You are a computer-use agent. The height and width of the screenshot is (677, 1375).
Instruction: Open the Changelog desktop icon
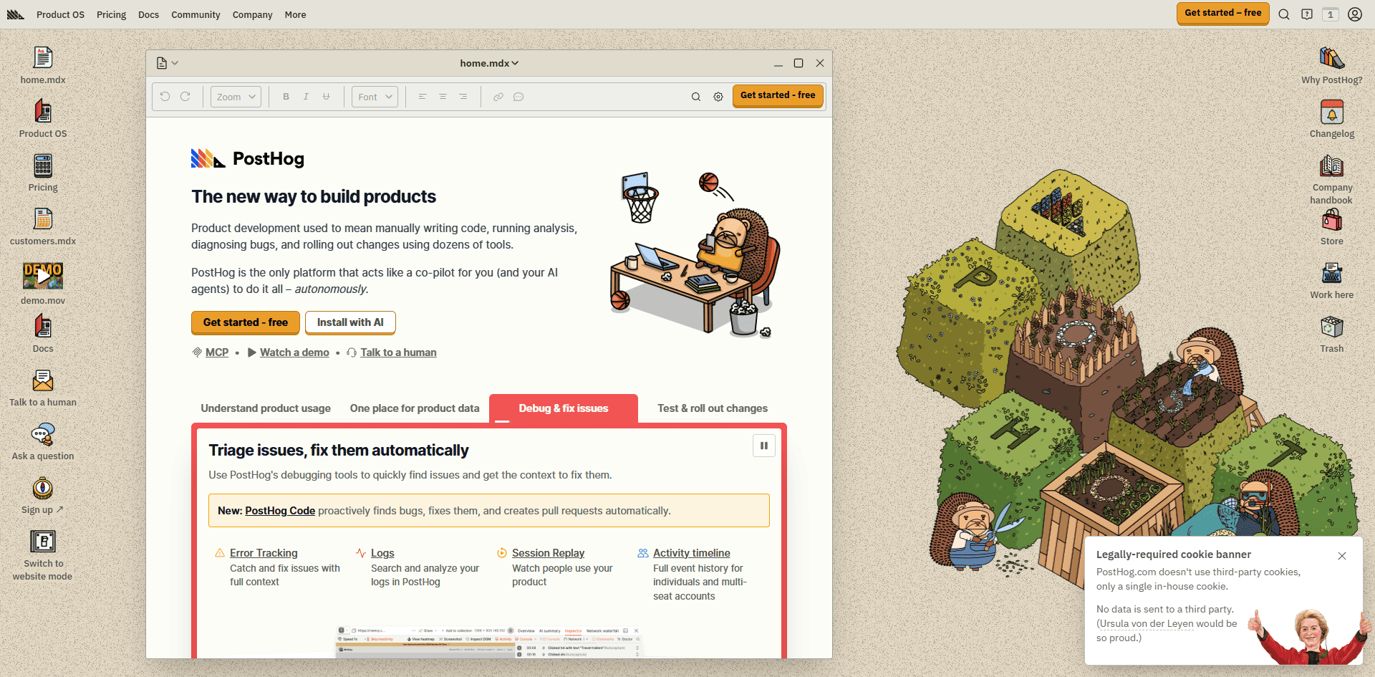[1332, 119]
